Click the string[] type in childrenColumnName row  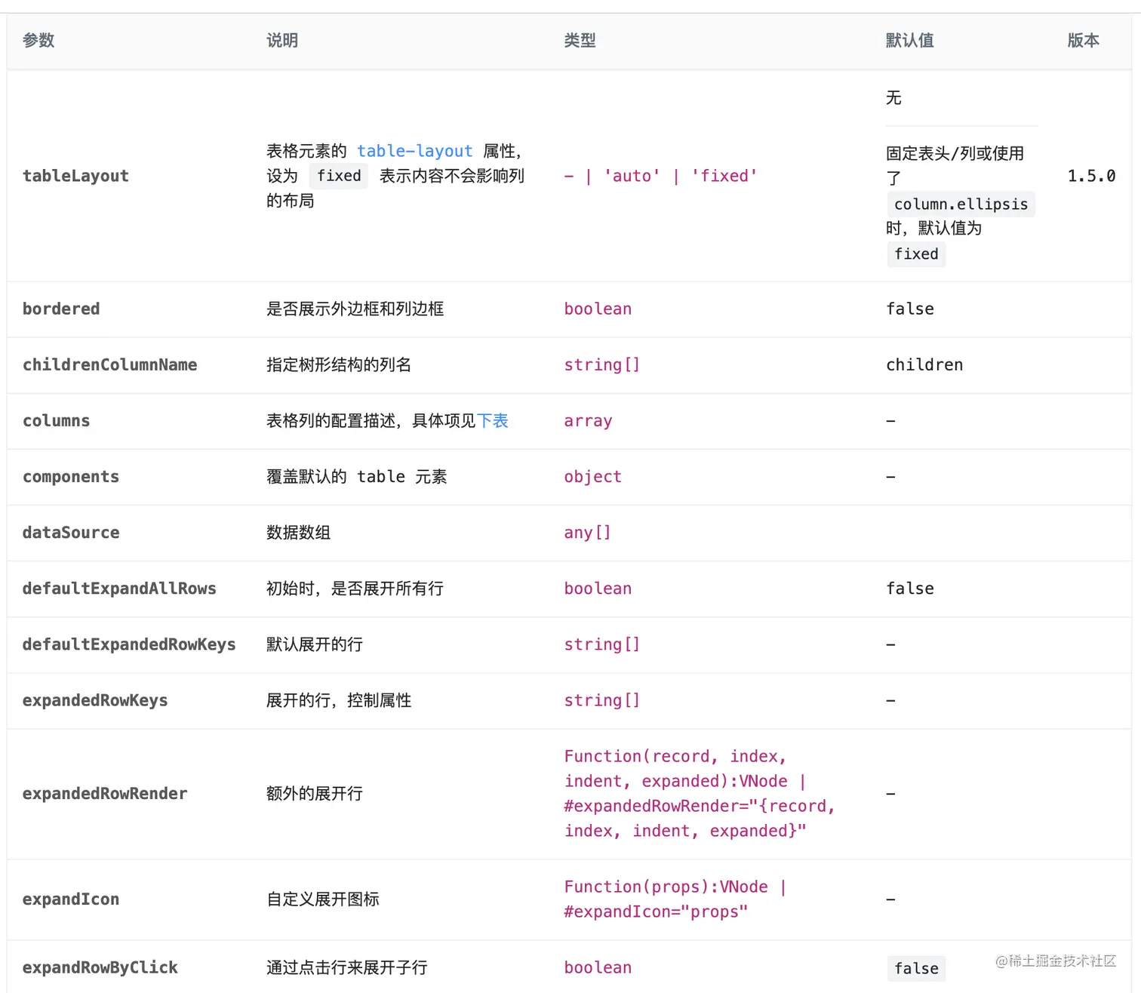(602, 364)
